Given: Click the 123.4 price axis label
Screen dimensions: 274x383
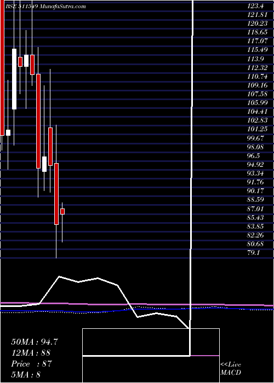Looking at the screenshot, I should [x=255, y=7].
